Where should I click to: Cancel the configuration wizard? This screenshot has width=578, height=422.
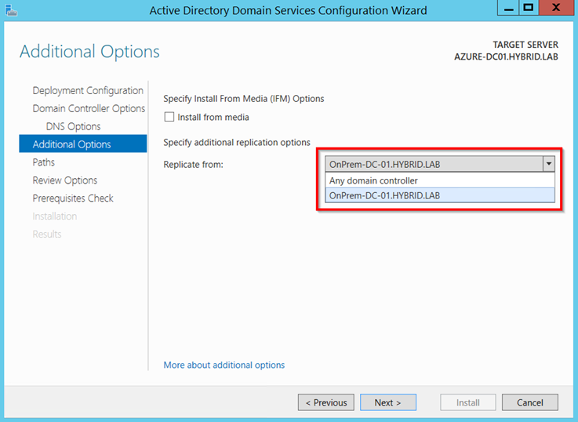tap(529, 402)
